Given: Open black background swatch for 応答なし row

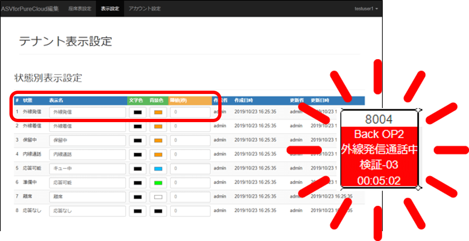Looking at the screenshot, I should (x=158, y=211).
